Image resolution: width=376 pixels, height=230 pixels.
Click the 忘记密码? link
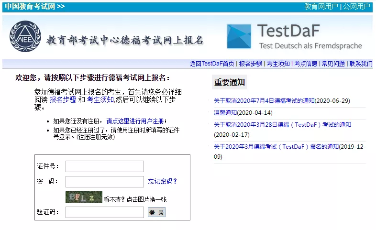(x=162, y=181)
